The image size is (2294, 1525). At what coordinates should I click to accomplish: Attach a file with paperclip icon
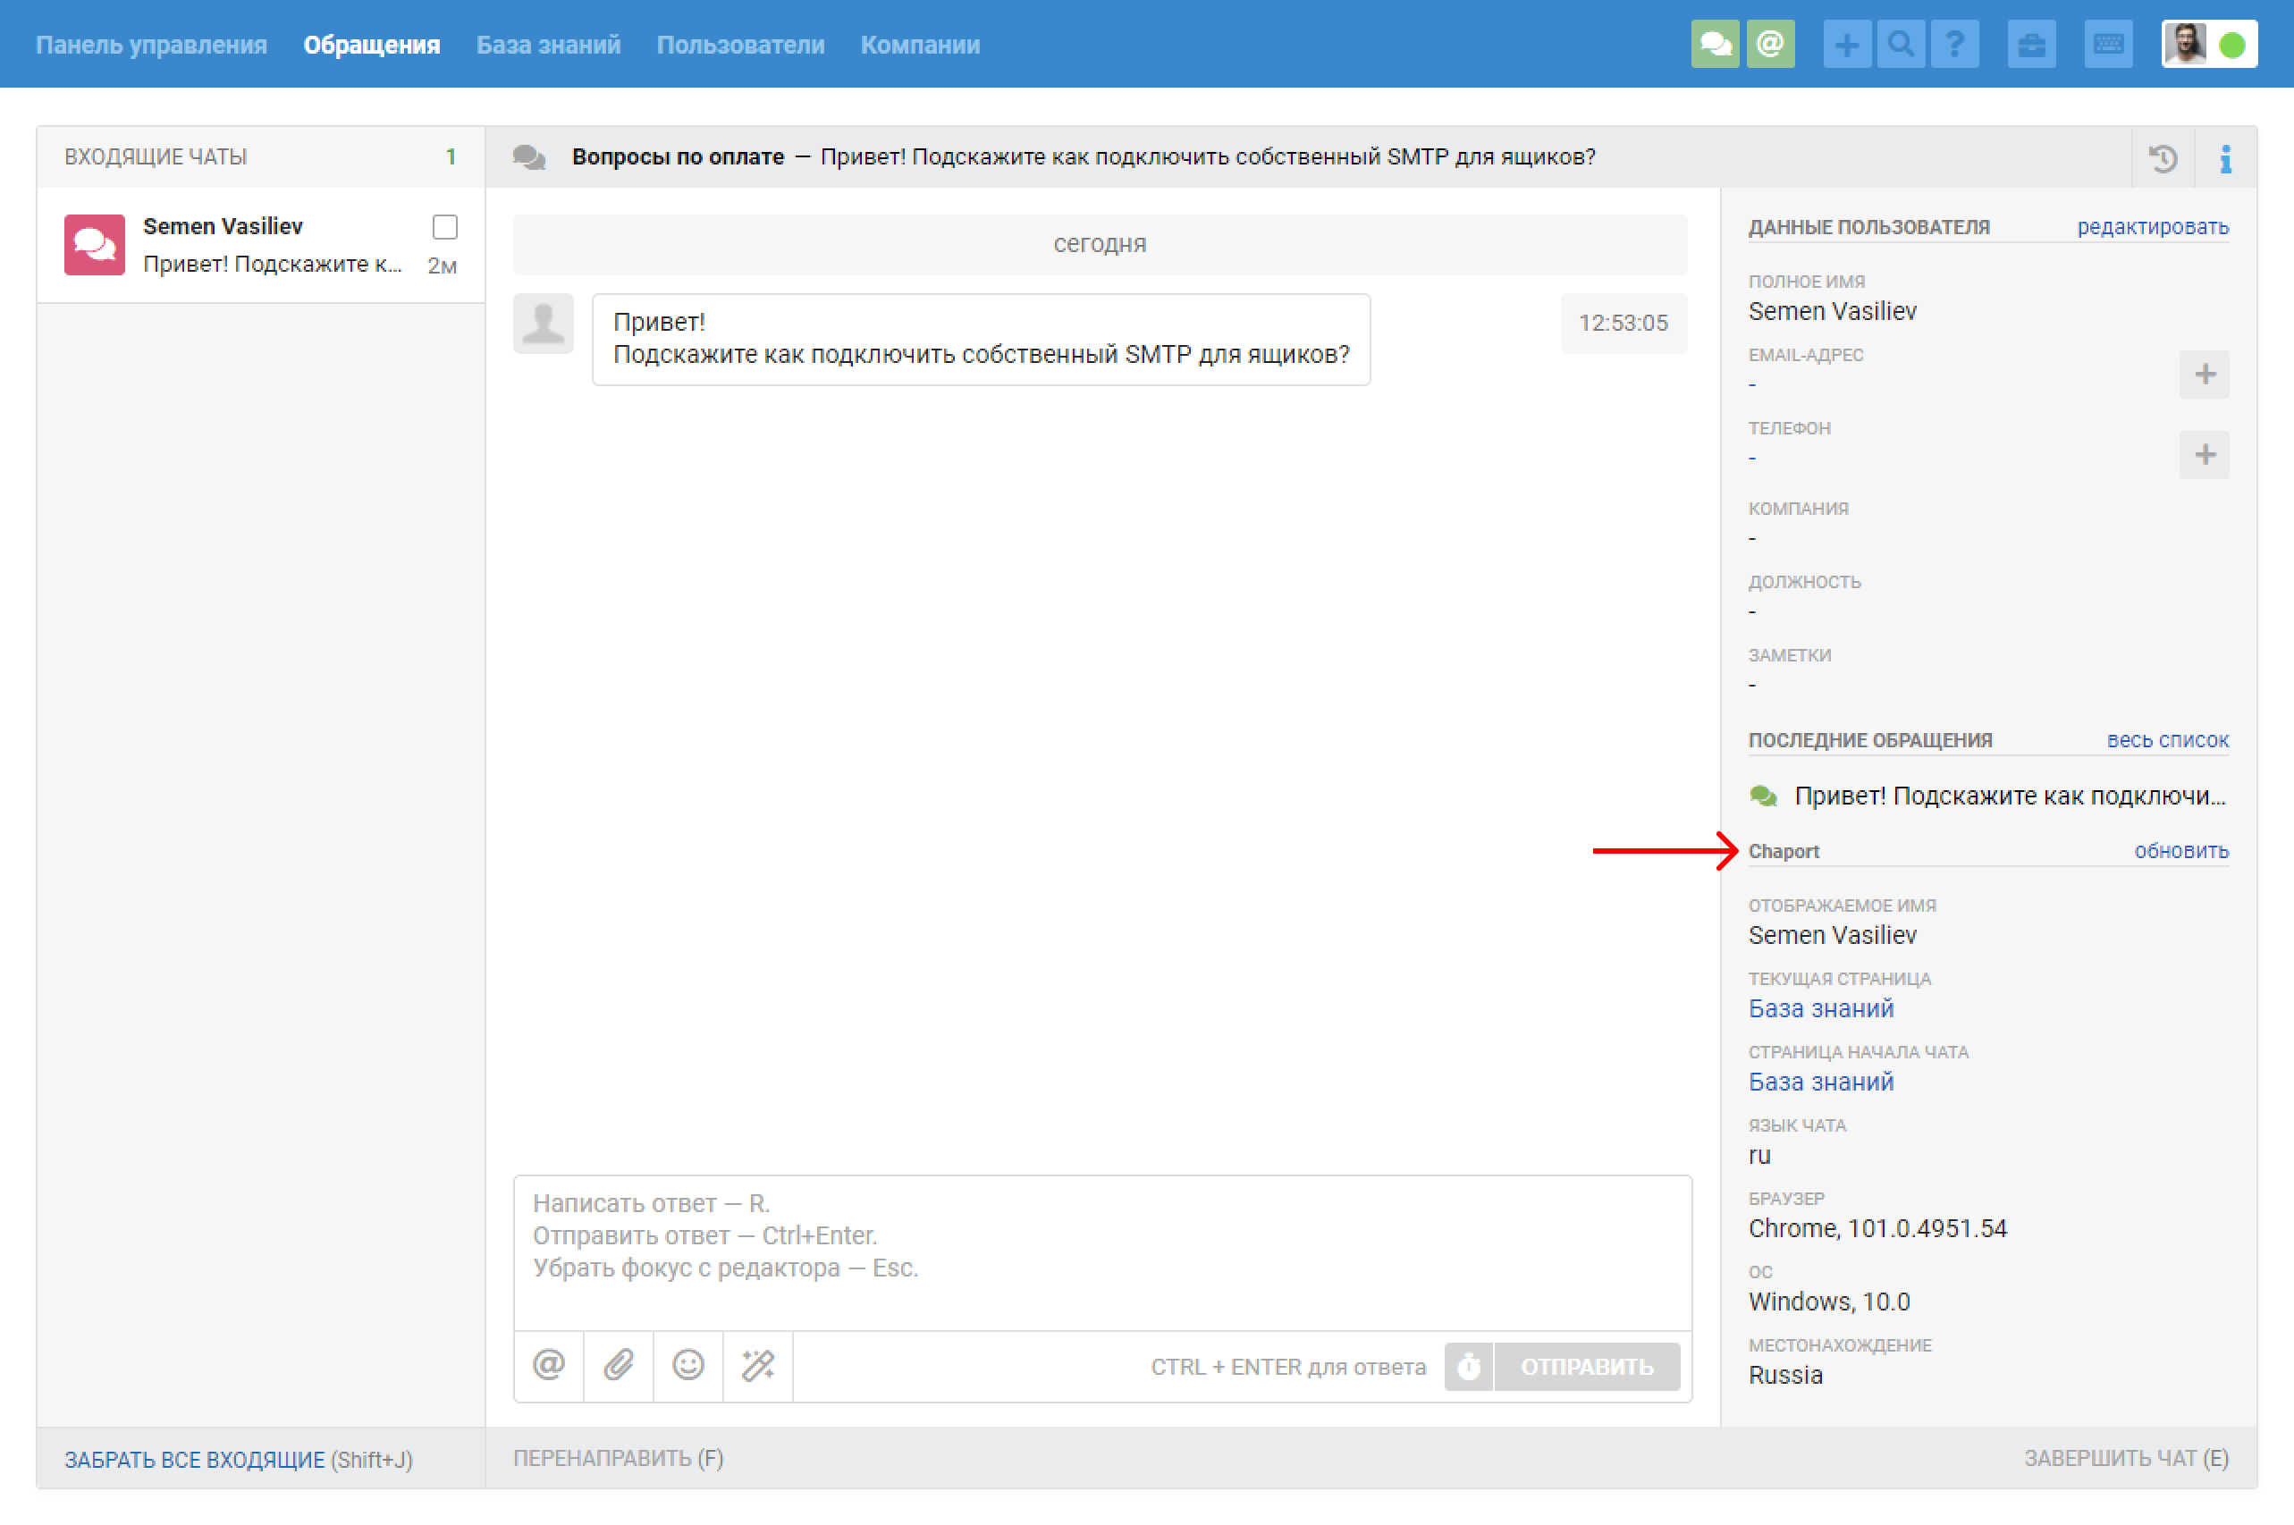tap(619, 1366)
